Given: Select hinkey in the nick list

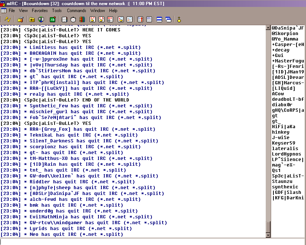Looking at the screenshot, I should [x=281, y=132].
